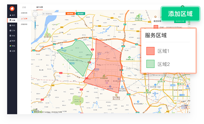Click the orange search button
The image size is (204, 124).
[x=70, y=14]
